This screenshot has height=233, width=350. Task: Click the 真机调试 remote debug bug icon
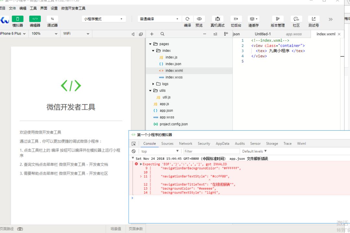(x=218, y=19)
